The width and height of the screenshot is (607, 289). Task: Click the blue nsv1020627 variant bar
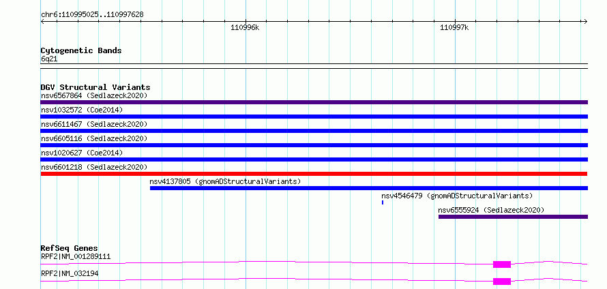point(314,159)
